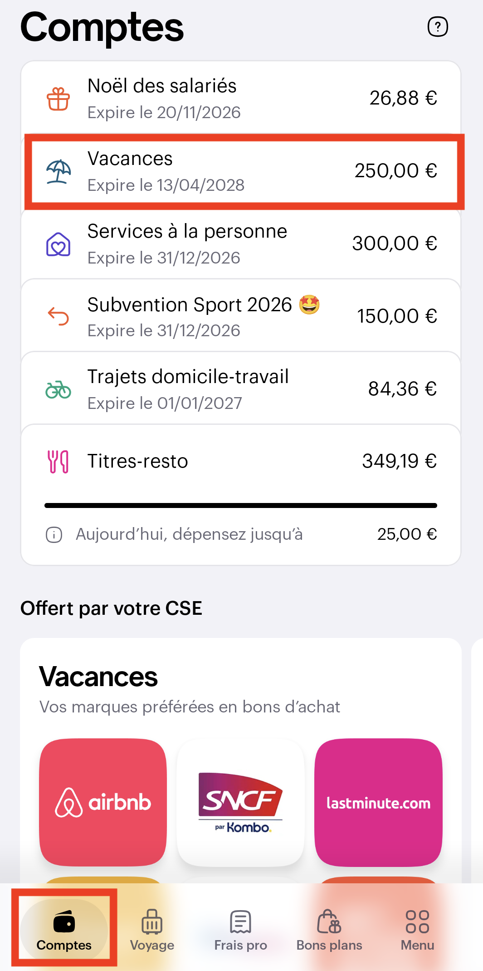
Task: Choose the Airbnb voucher tile
Action: 103,802
